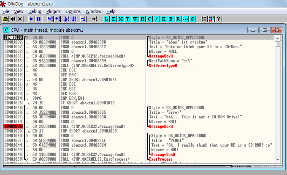Show References with R button
This screenshot has height=175, width=287.
pyautogui.click(x=178, y=19)
